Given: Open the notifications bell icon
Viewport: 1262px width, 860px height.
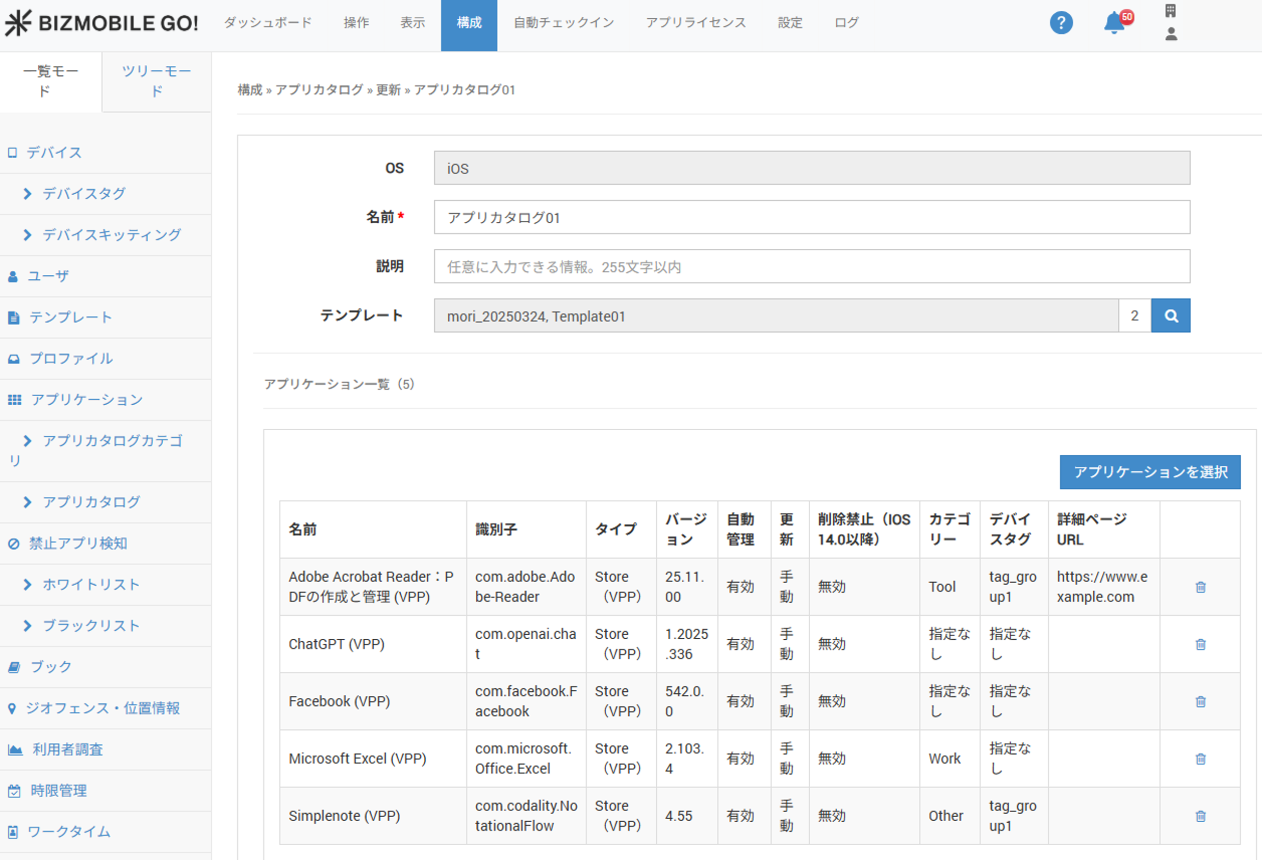Looking at the screenshot, I should [x=1114, y=23].
